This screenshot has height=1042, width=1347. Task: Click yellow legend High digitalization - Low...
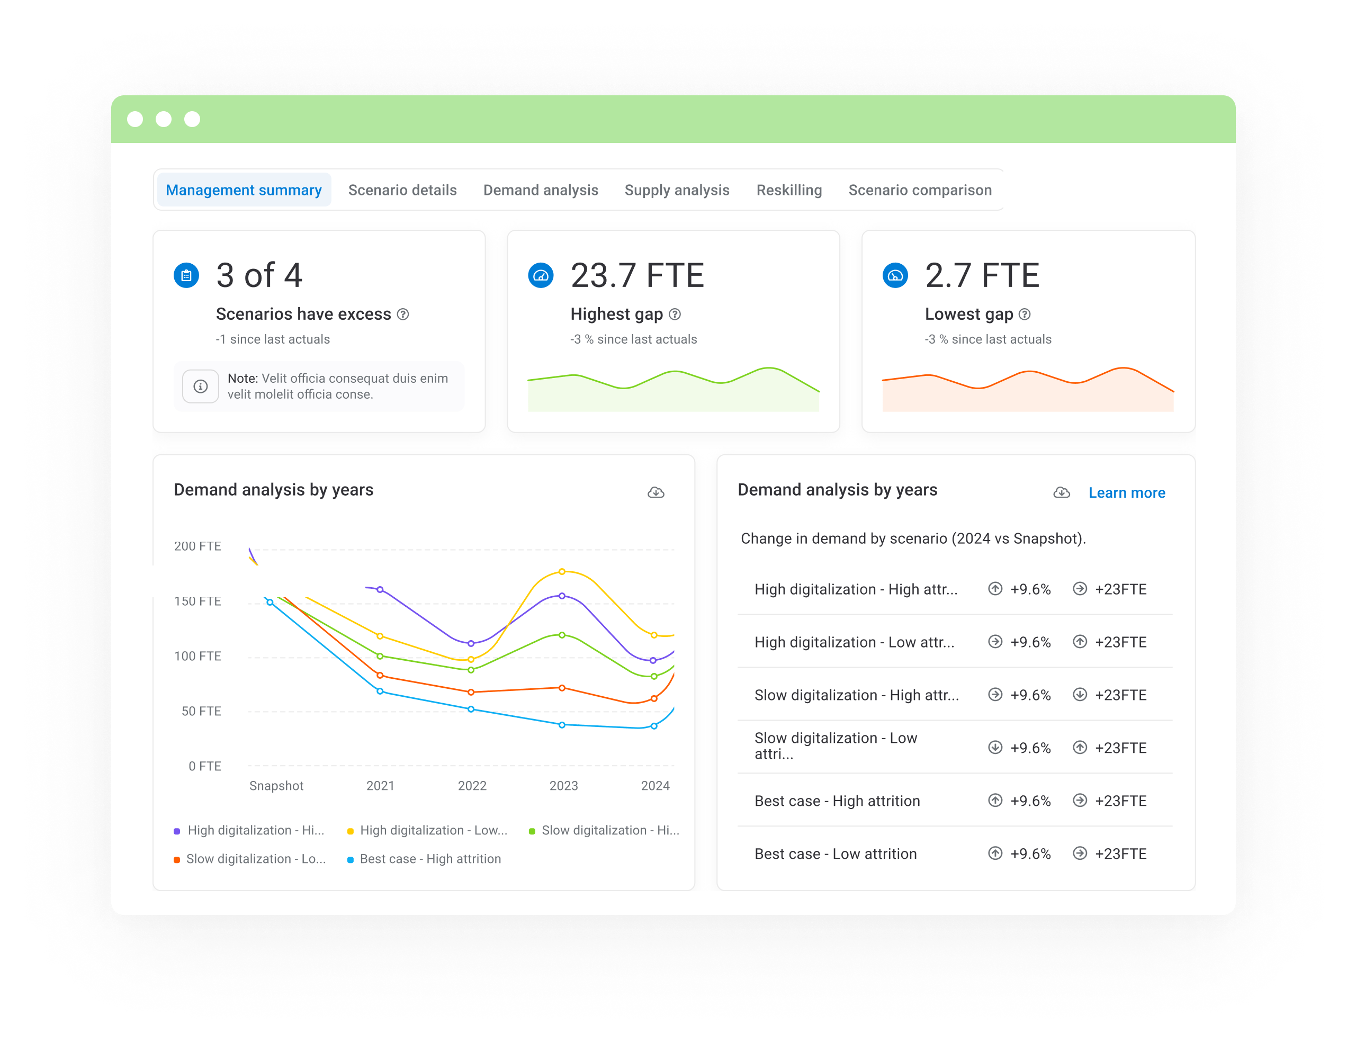[427, 830]
